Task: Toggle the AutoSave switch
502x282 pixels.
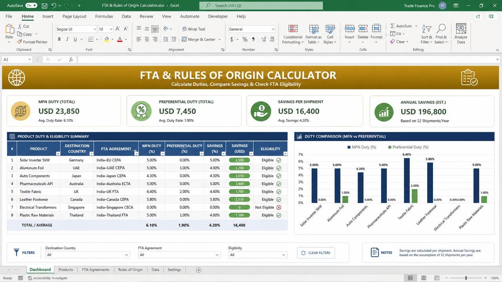Action: (x=31, y=5)
